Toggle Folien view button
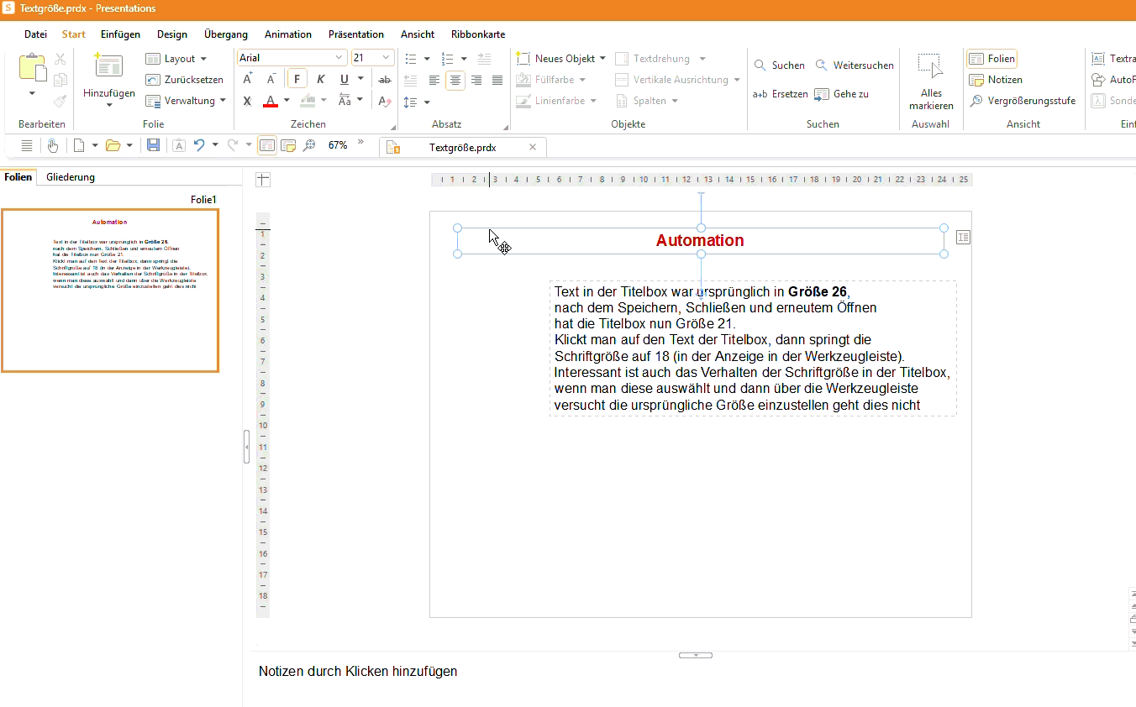Screen dimensions: 1136x707 tap(991, 59)
